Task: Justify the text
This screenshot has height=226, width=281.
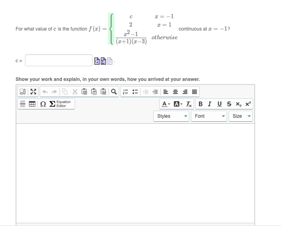Action: 194,92
